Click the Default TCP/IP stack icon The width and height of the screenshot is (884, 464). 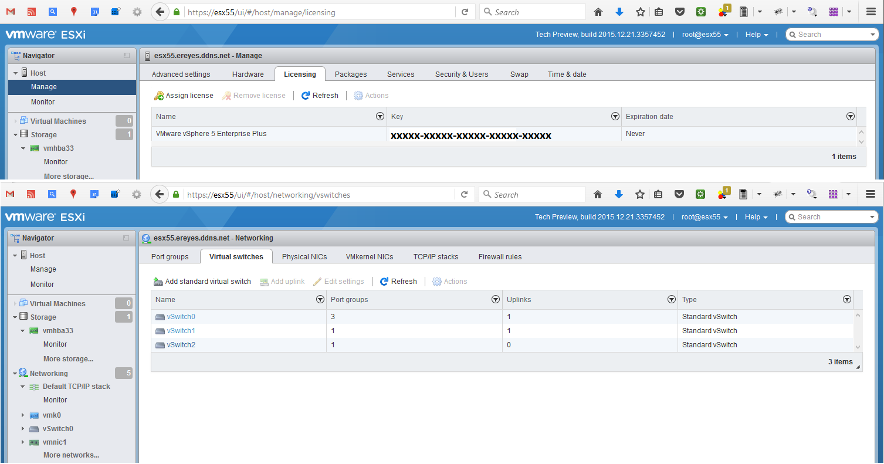(x=35, y=386)
